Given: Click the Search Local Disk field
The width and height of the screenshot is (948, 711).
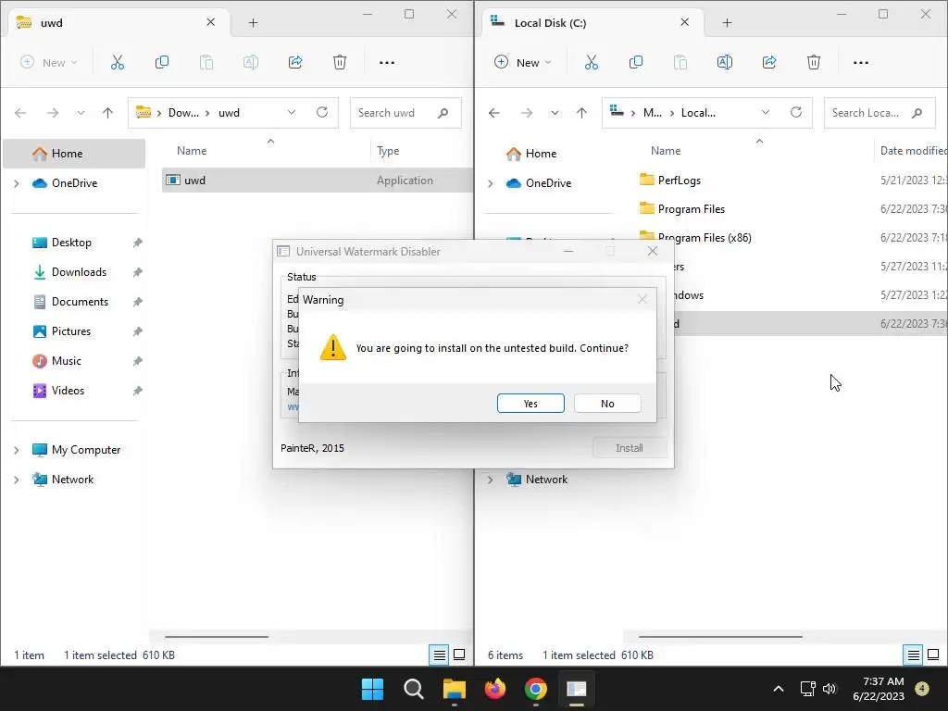Looking at the screenshot, I should [879, 112].
